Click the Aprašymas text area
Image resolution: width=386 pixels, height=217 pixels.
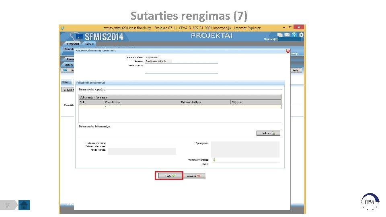(245, 149)
